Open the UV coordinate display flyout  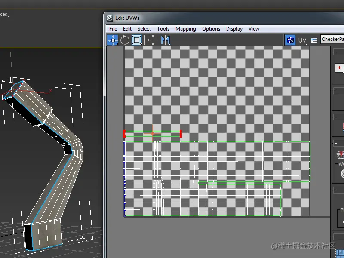[302, 40]
